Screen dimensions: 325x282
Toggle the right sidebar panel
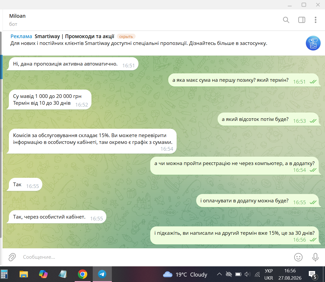tap(302, 20)
